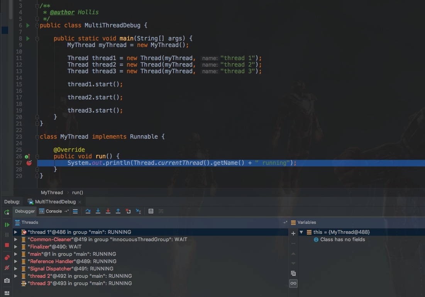
Task: Stop the debug session with red square
Action: 7,245
